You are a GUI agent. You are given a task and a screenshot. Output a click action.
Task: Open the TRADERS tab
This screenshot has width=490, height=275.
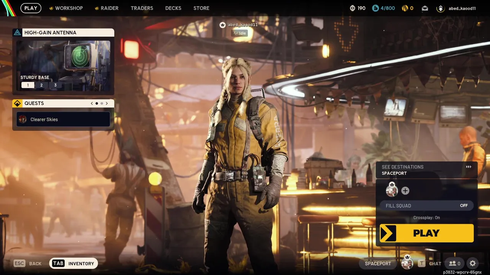click(142, 8)
